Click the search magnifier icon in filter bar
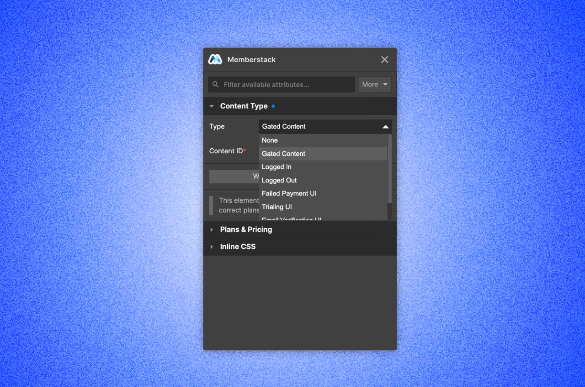Viewport: 585px width, 387px height. pyautogui.click(x=215, y=84)
